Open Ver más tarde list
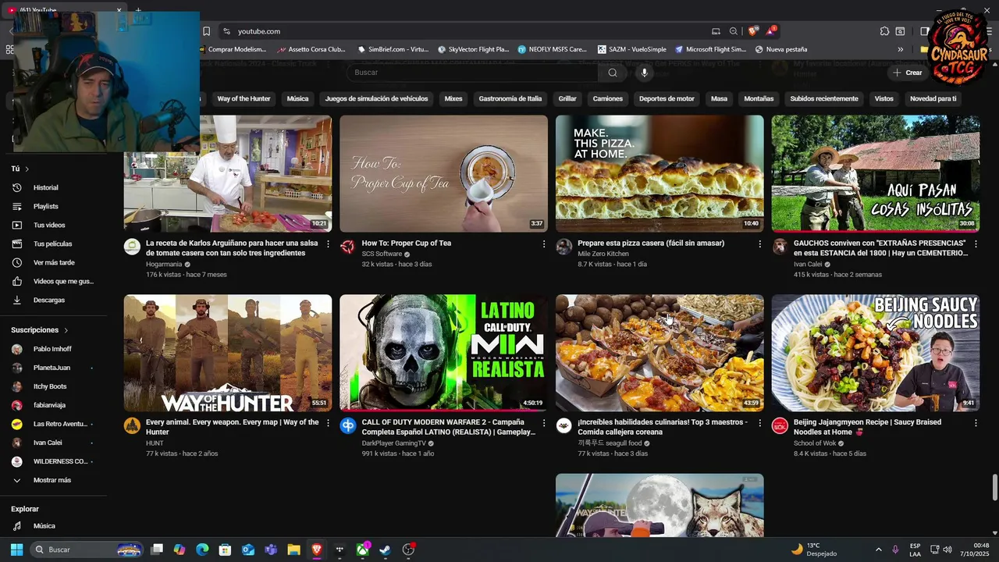Image resolution: width=999 pixels, height=562 pixels. point(54,263)
